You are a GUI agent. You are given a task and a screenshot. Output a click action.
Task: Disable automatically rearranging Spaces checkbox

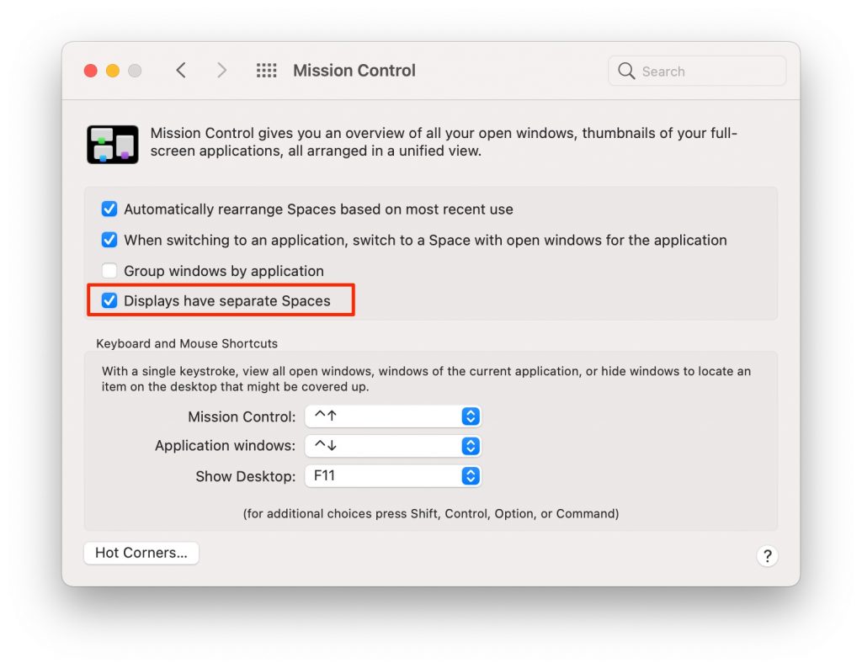(109, 209)
